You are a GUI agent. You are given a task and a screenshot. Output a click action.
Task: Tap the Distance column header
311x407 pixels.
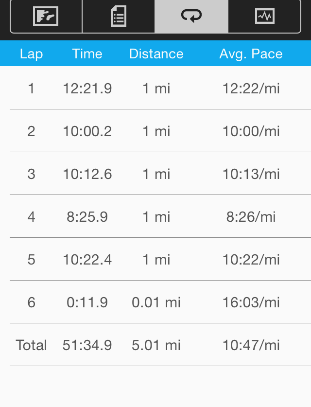[x=156, y=53]
